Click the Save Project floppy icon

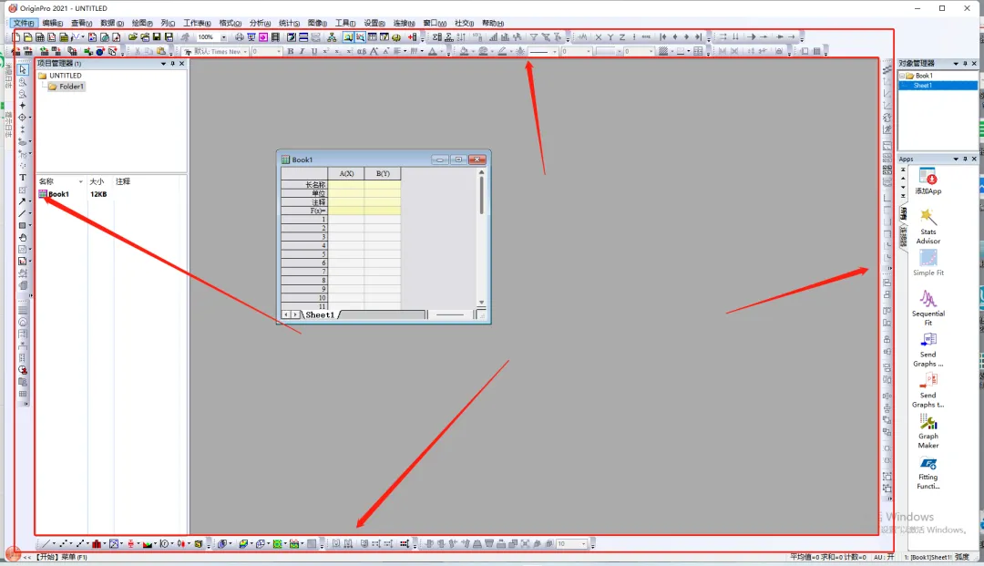(x=157, y=37)
